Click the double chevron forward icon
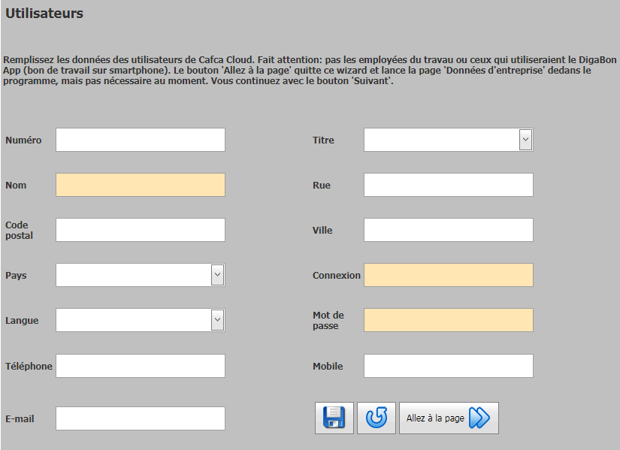 click(479, 418)
